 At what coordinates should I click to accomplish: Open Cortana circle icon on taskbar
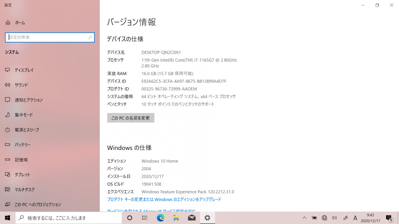pos(130,218)
